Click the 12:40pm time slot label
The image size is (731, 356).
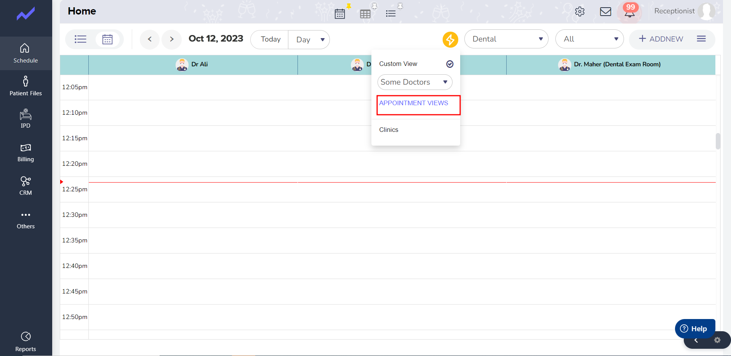click(x=75, y=266)
